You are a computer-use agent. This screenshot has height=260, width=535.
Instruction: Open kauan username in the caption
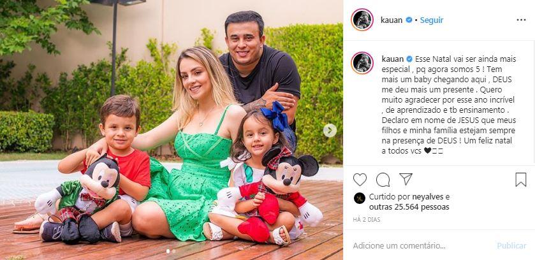tap(393, 59)
